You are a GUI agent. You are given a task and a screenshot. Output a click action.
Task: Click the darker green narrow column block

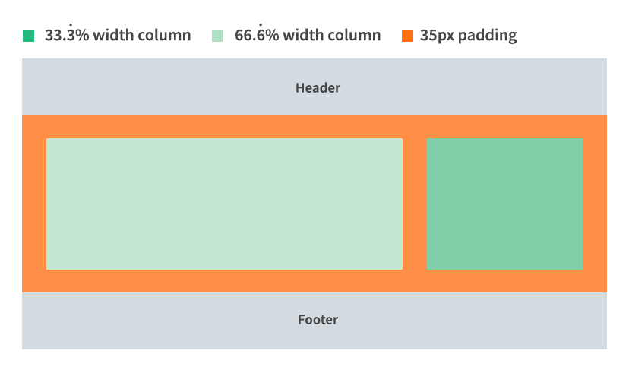504,204
